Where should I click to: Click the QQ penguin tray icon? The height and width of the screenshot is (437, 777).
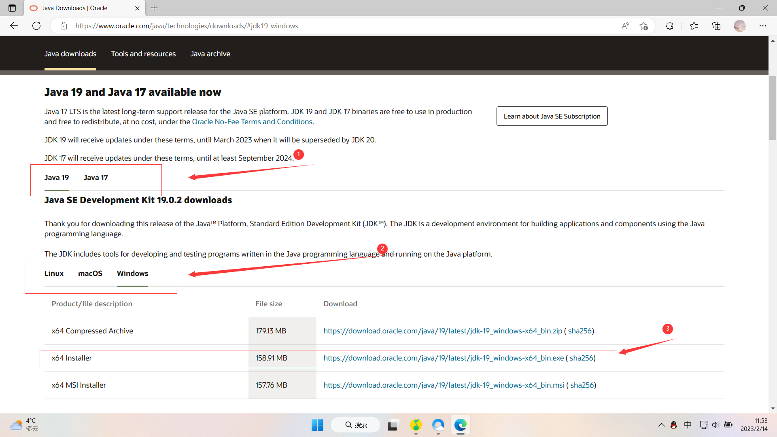click(673, 425)
